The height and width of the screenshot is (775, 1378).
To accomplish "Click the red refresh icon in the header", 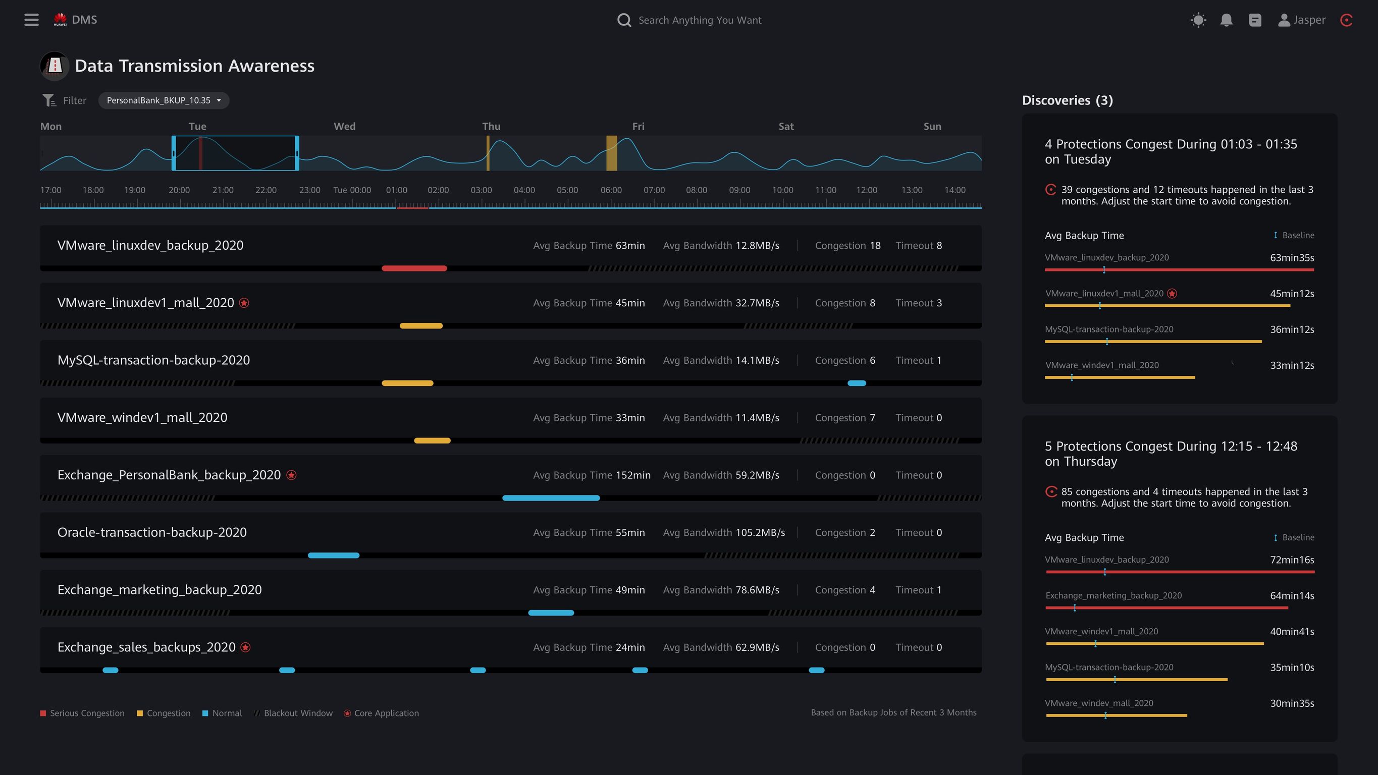I will click(x=1346, y=20).
